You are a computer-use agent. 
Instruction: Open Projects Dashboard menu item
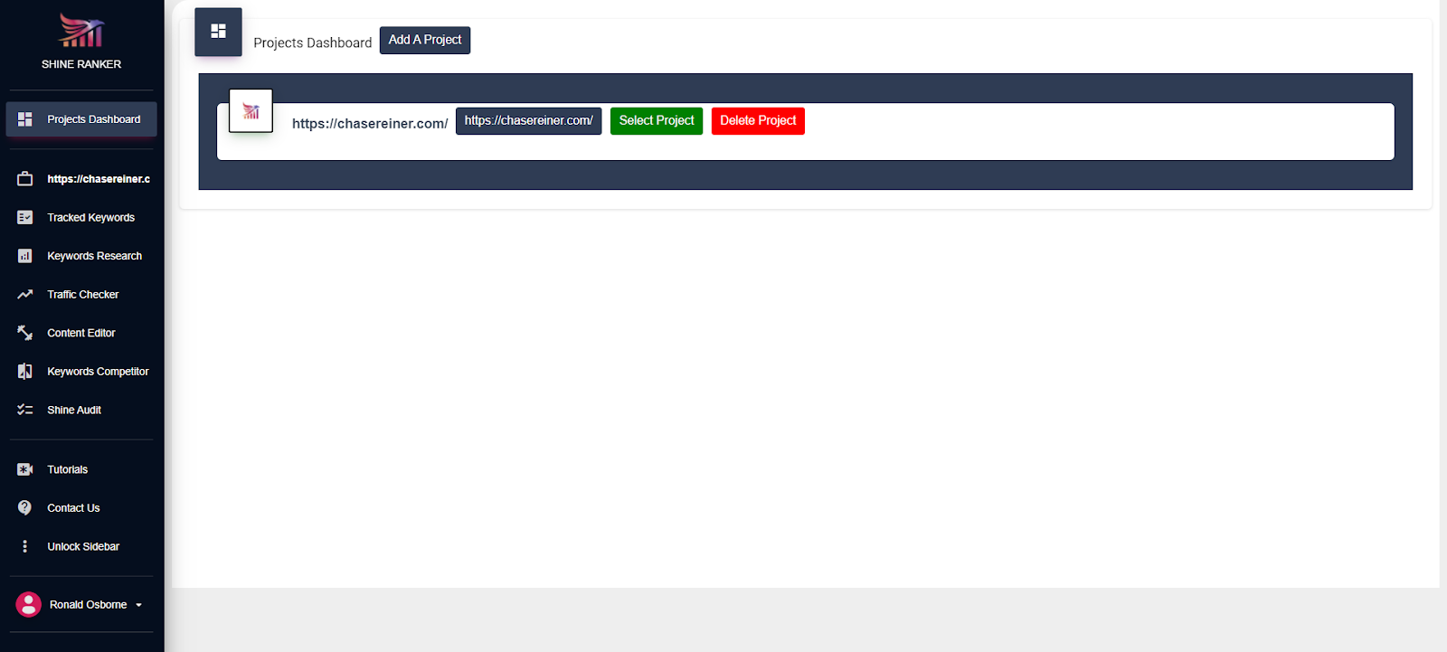tap(81, 119)
